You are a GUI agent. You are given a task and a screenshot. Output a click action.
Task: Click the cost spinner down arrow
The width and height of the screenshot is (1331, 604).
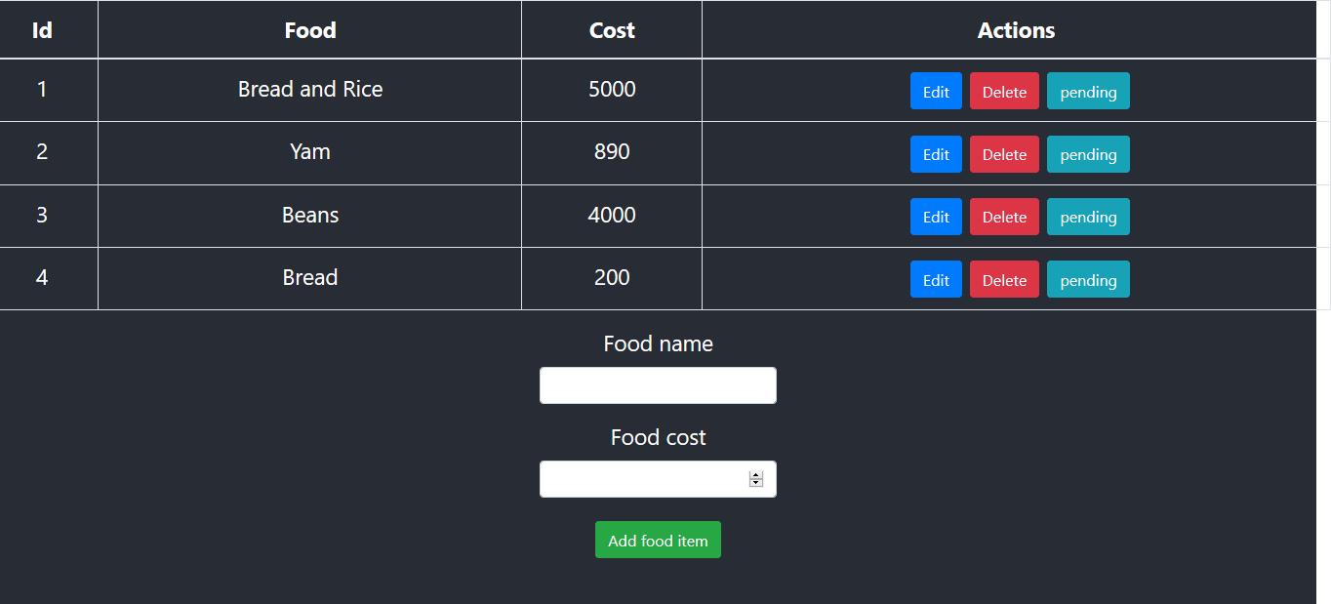click(x=755, y=483)
